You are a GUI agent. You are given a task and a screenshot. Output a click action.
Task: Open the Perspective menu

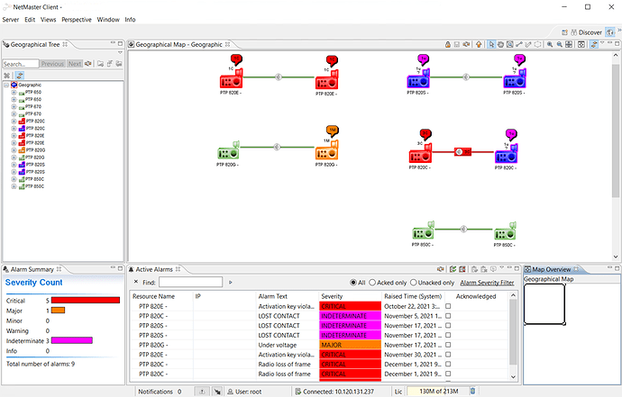74,19
